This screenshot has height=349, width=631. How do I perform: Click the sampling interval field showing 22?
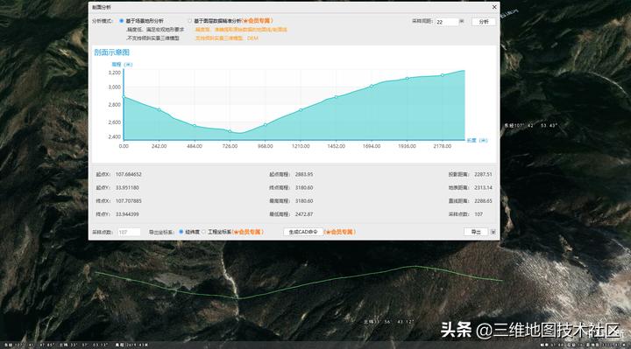(446, 22)
